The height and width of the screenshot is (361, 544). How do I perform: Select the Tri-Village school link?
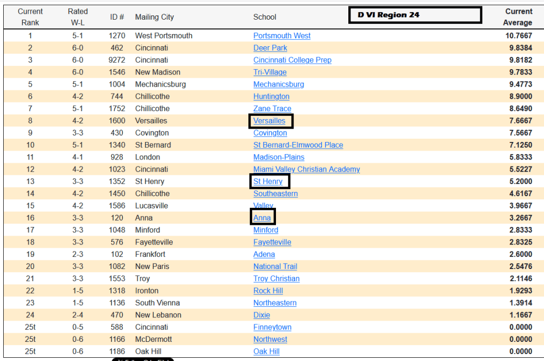click(x=270, y=72)
